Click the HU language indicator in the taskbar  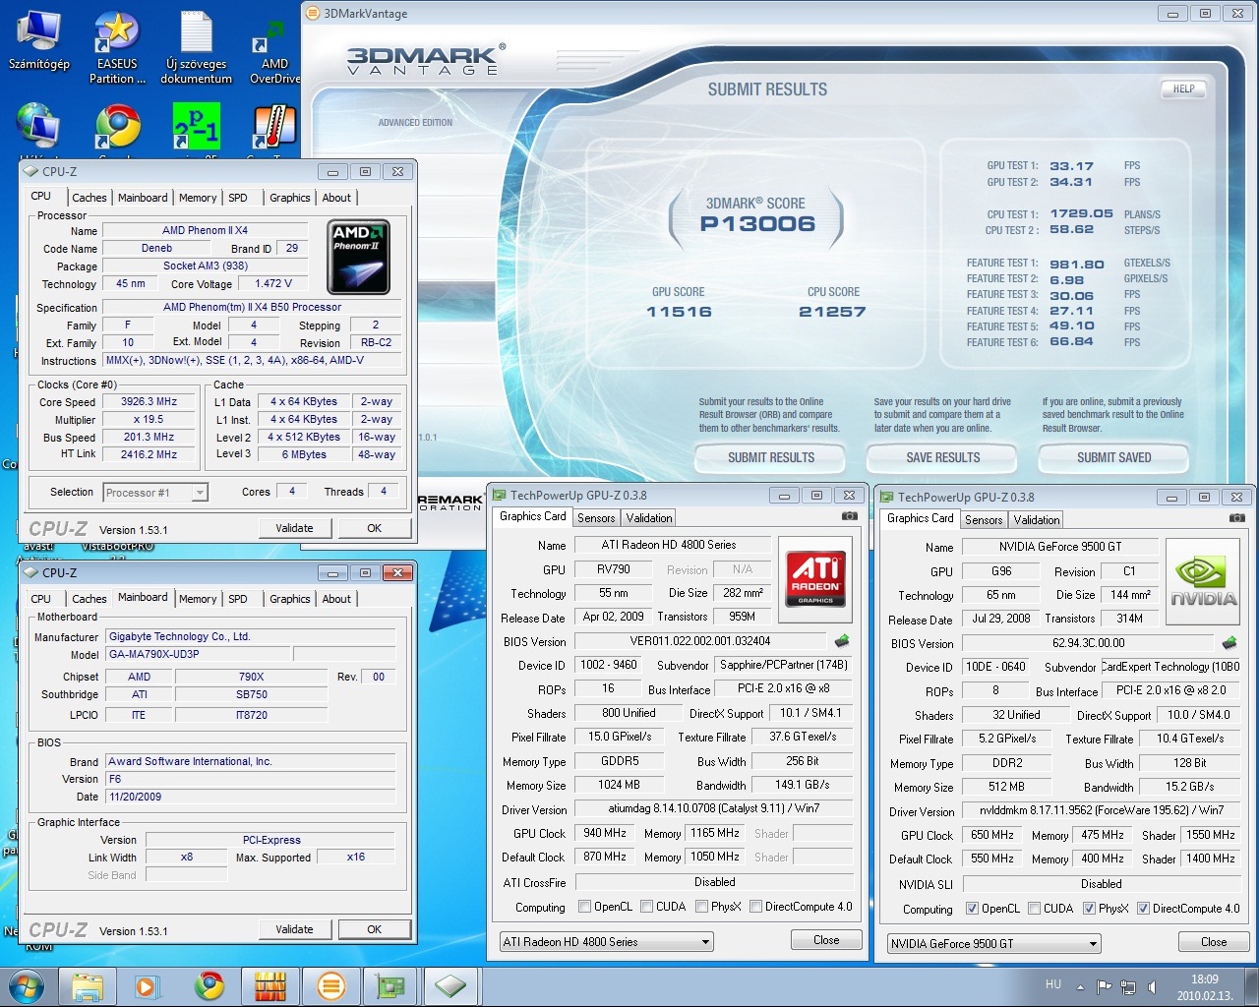point(1053,984)
